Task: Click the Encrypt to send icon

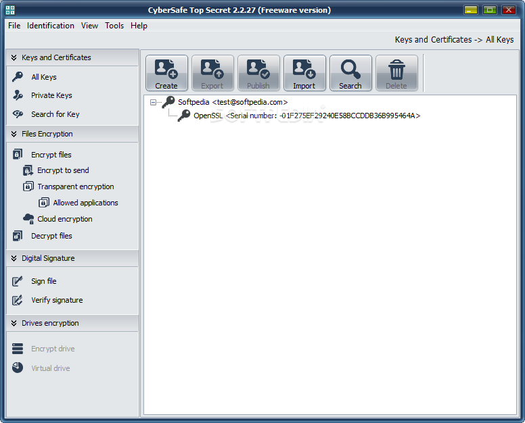Action: click(x=28, y=170)
